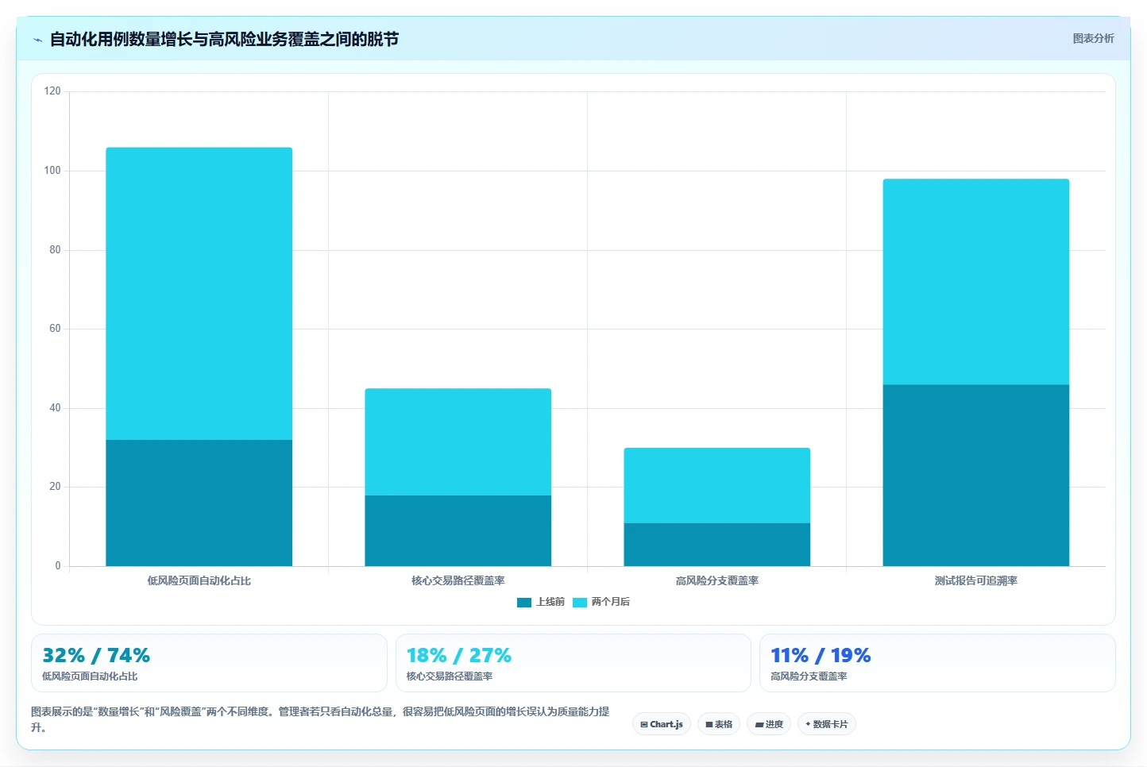Click the y-axis value 60
This screenshot has height=767, width=1147.
tap(55, 329)
